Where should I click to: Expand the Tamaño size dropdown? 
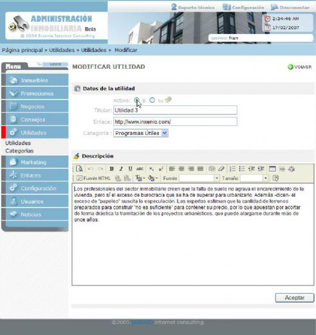coord(266,178)
